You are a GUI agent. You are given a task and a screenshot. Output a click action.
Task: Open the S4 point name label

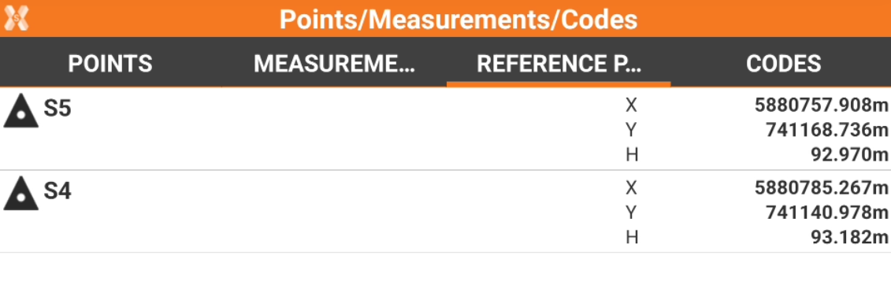click(58, 191)
